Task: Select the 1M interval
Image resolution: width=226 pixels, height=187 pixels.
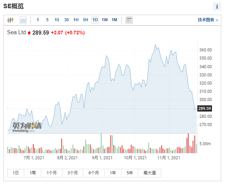Action: coord(114,20)
